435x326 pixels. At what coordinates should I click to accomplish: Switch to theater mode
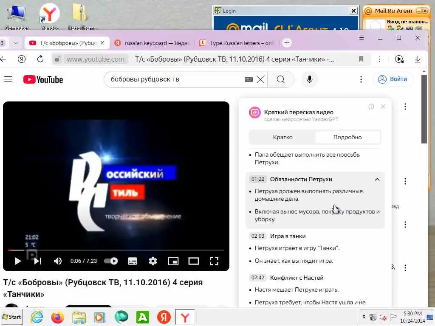pos(194,261)
